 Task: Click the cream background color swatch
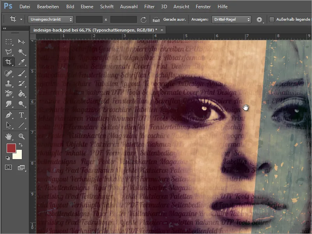click(18, 156)
